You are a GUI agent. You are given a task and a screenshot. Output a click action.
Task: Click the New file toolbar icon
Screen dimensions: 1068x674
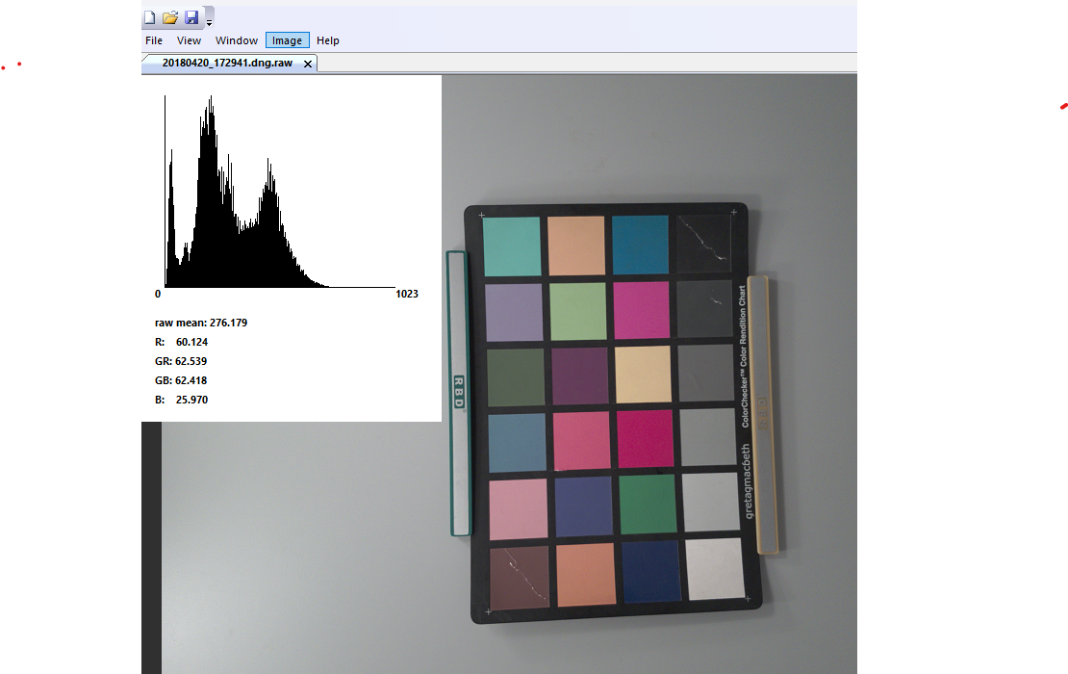[x=150, y=17]
